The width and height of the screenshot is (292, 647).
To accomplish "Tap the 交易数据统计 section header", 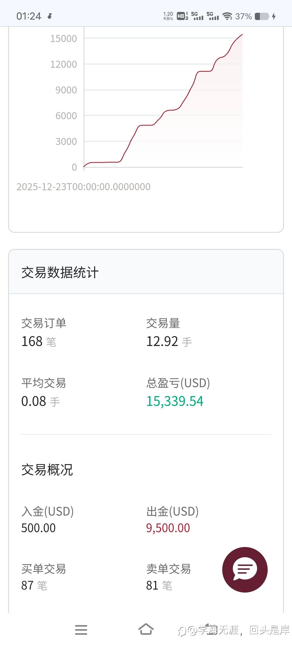I will click(x=60, y=272).
